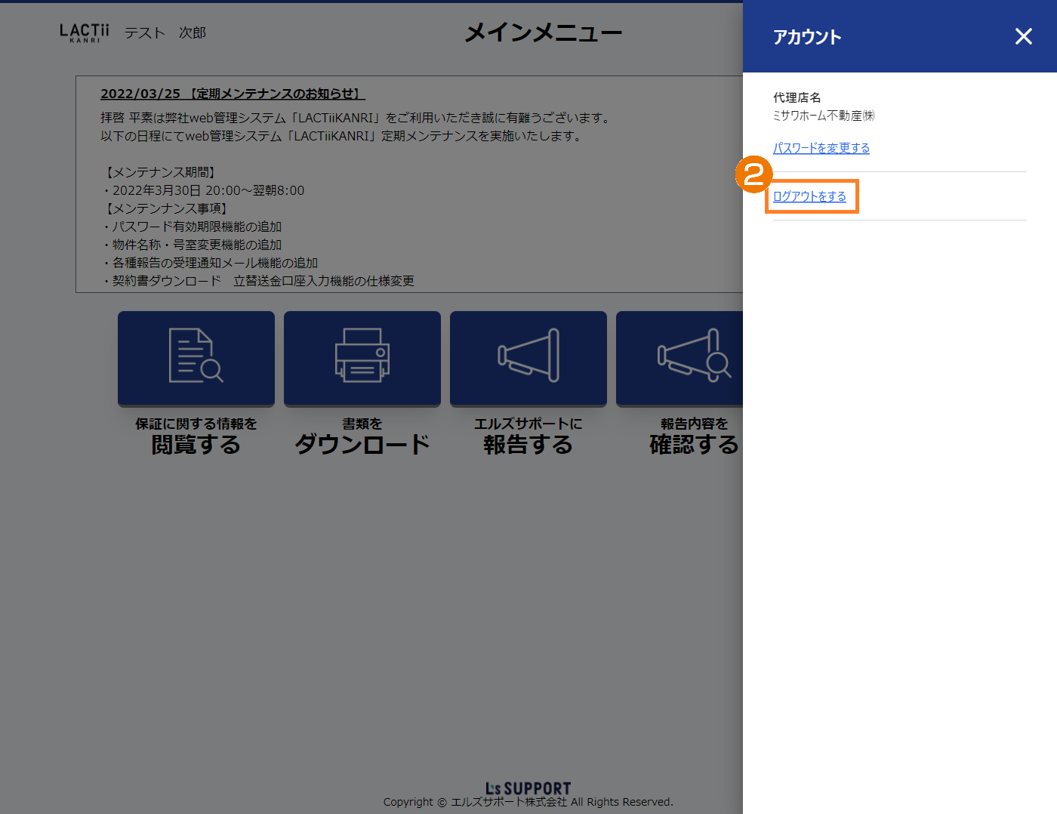Select the 閲覧する menu label
This screenshot has width=1057, height=814.
coord(196,445)
